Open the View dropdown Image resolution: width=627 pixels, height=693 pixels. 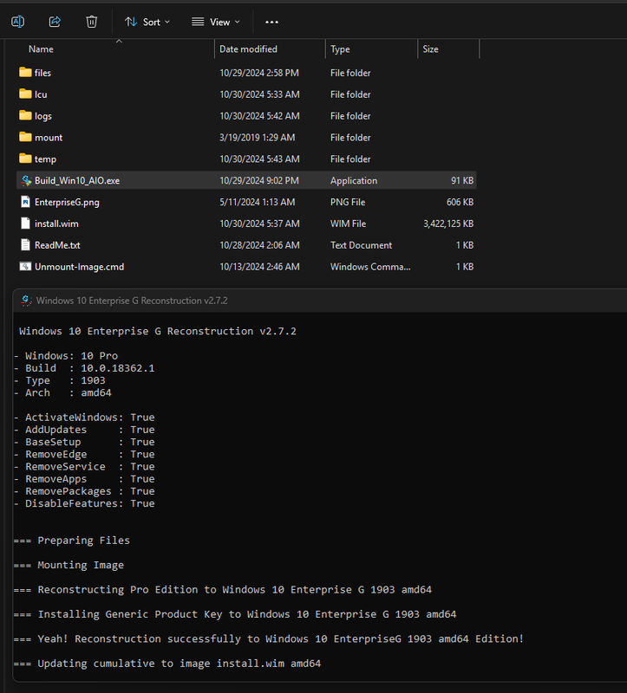pyautogui.click(x=215, y=23)
